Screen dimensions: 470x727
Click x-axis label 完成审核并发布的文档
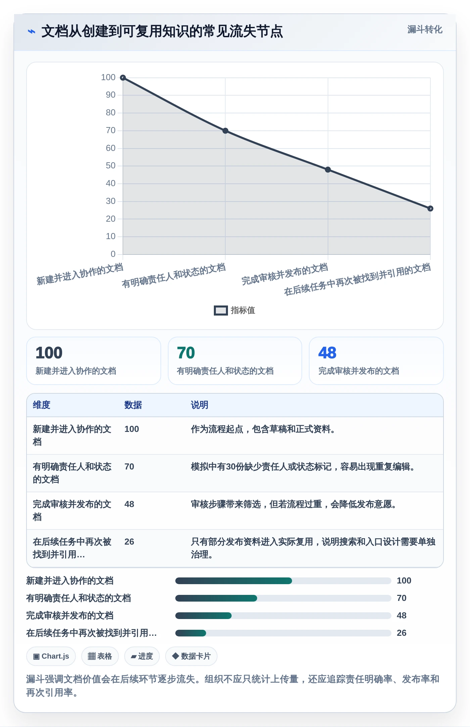click(x=285, y=274)
